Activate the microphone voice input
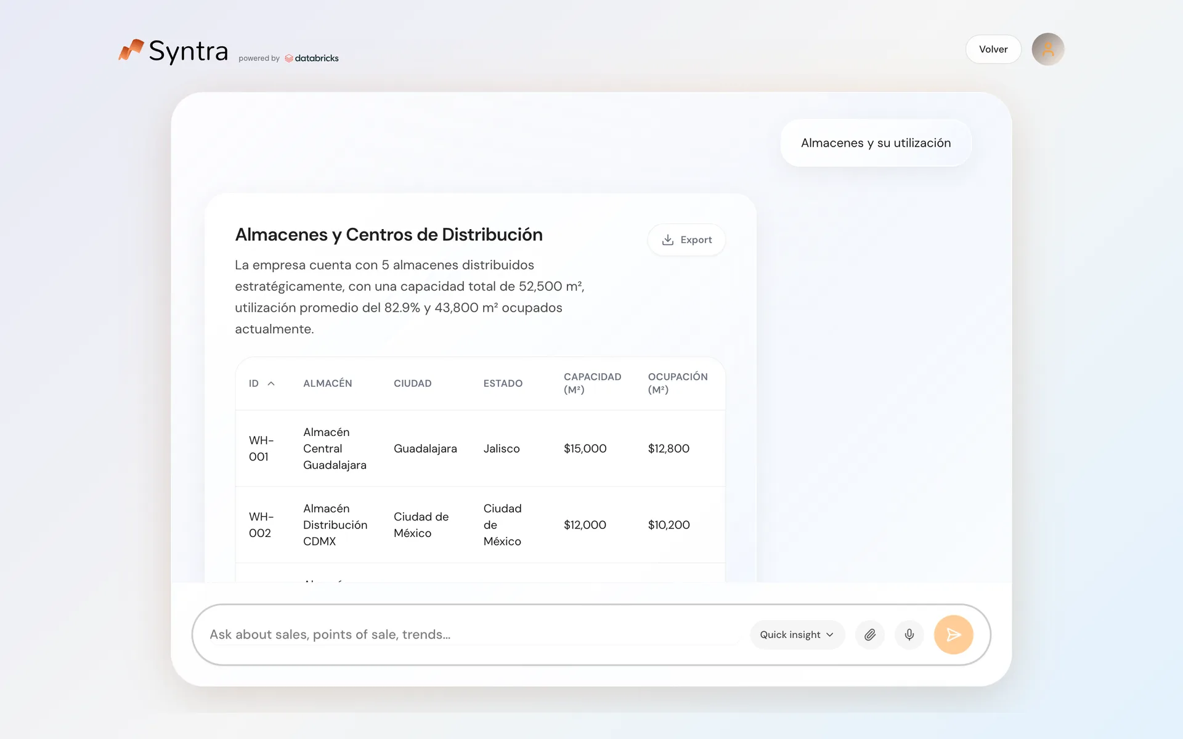The height and width of the screenshot is (739, 1183). [909, 634]
